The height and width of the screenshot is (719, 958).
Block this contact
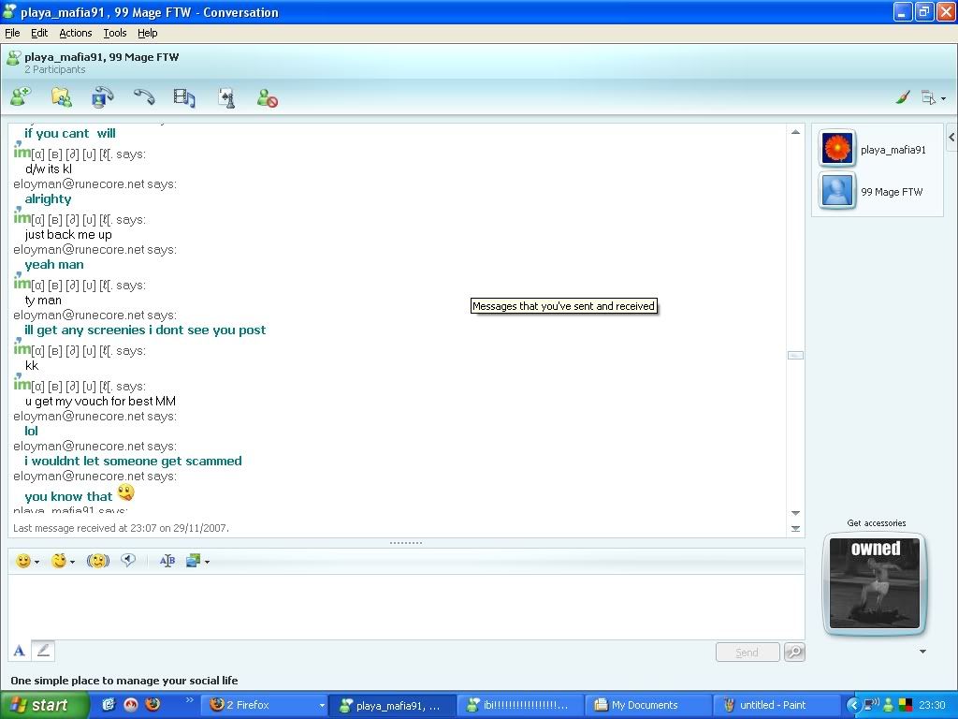click(267, 96)
